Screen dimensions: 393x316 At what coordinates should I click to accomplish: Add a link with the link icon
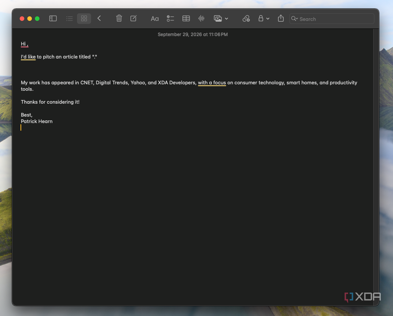(x=246, y=19)
